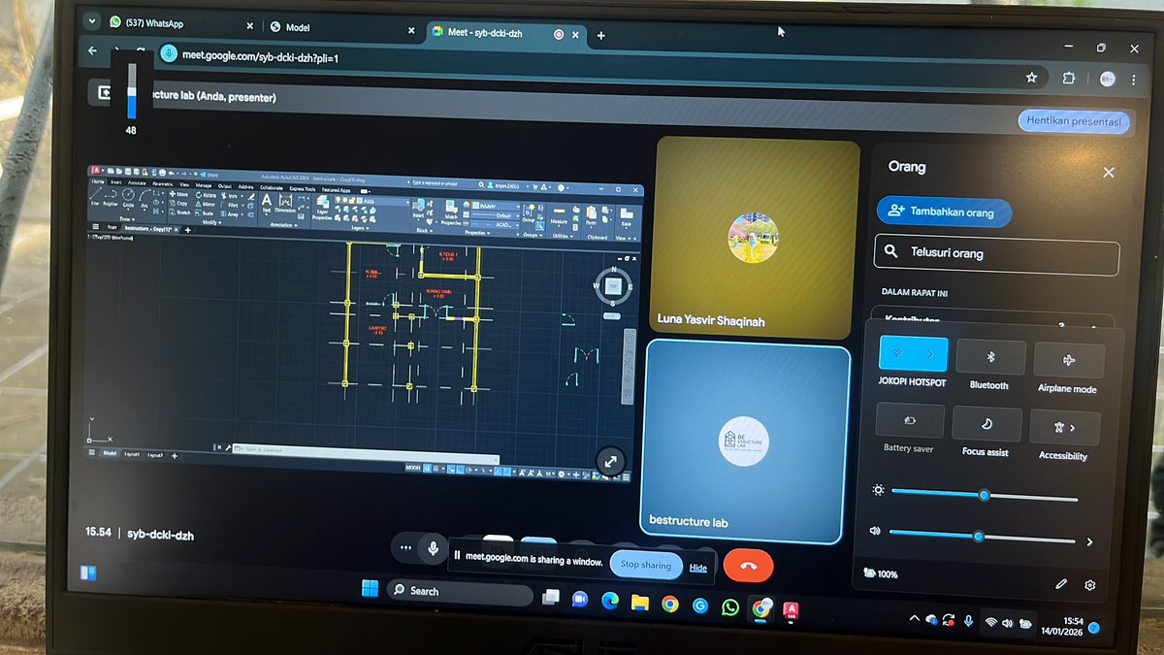The width and height of the screenshot is (1164, 655).
Task: Switch to AutoCAD Layout1 tab
Action: tap(131, 454)
